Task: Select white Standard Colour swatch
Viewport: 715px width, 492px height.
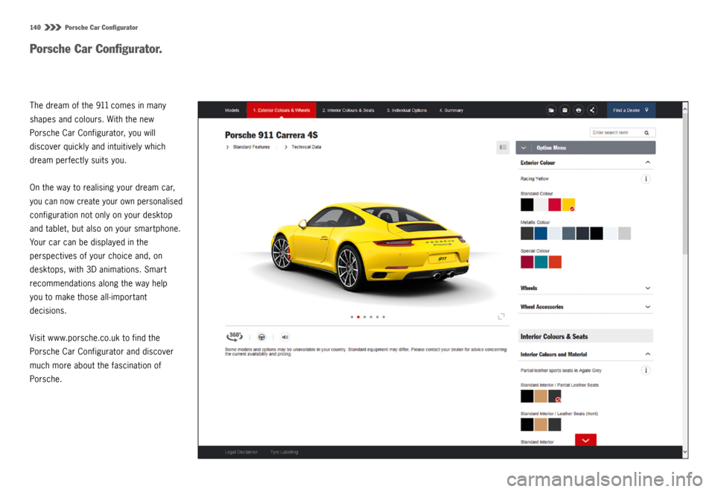Action: [x=541, y=204]
